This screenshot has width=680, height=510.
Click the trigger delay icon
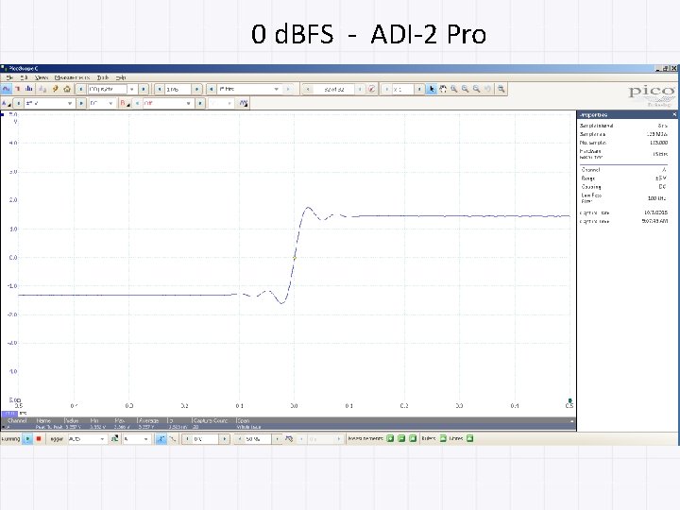click(x=289, y=439)
